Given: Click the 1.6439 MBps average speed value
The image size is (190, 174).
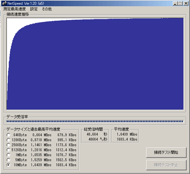Looking at the screenshot, I should click(x=127, y=134).
